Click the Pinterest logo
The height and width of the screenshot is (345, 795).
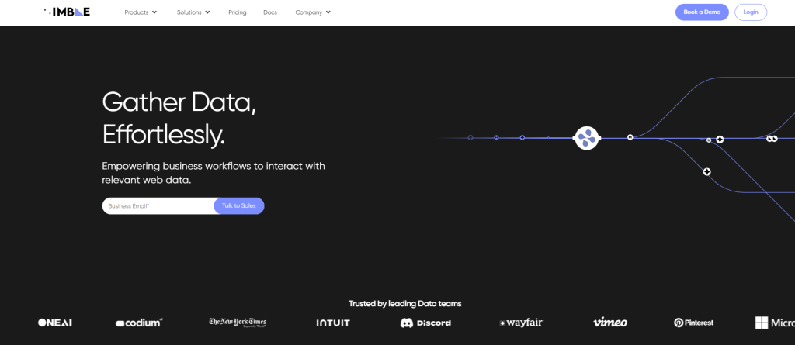click(693, 323)
